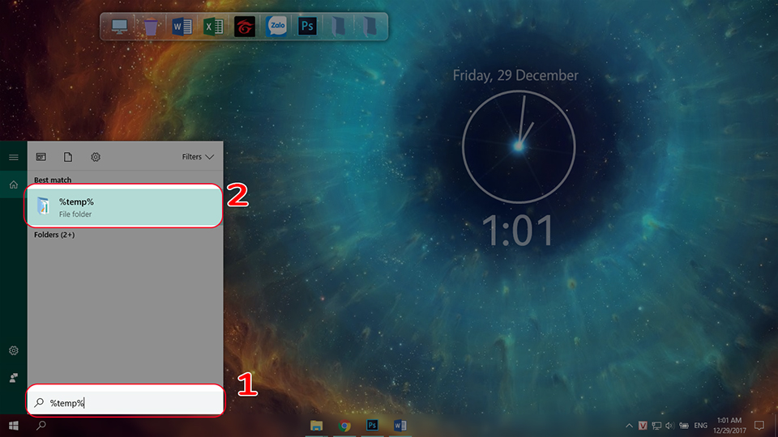Open Action Center notifications icon
The width and height of the screenshot is (778, 437).
coord(759,426)
